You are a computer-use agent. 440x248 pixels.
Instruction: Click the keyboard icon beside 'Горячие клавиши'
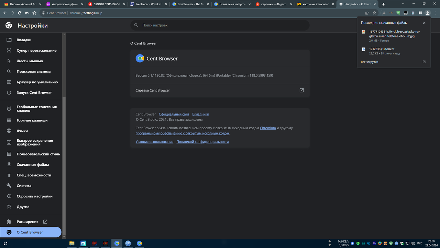(9, 120)
